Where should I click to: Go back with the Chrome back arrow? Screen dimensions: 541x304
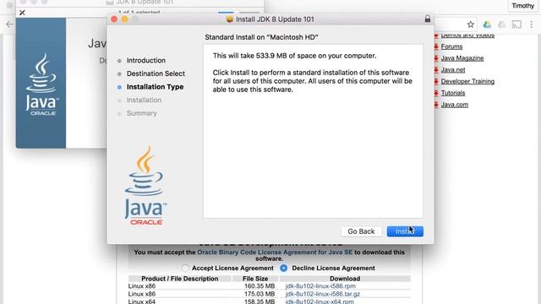[9, 24]
